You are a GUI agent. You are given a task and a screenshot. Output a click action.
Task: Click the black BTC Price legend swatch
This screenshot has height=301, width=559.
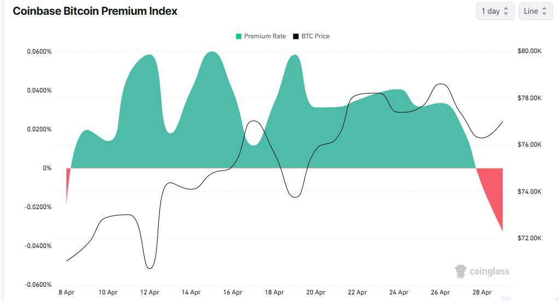tap(296, 36)
